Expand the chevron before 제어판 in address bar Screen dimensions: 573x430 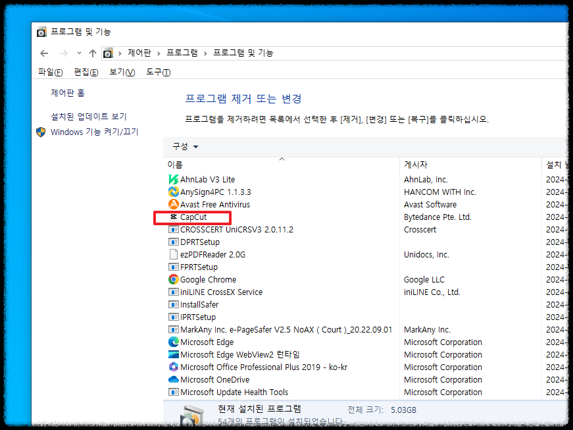120,54
